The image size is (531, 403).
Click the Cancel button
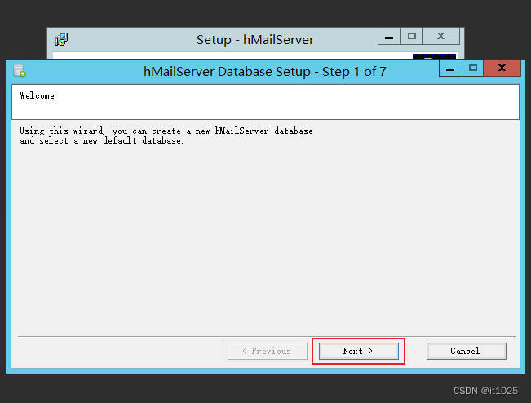tap(467, 351)
